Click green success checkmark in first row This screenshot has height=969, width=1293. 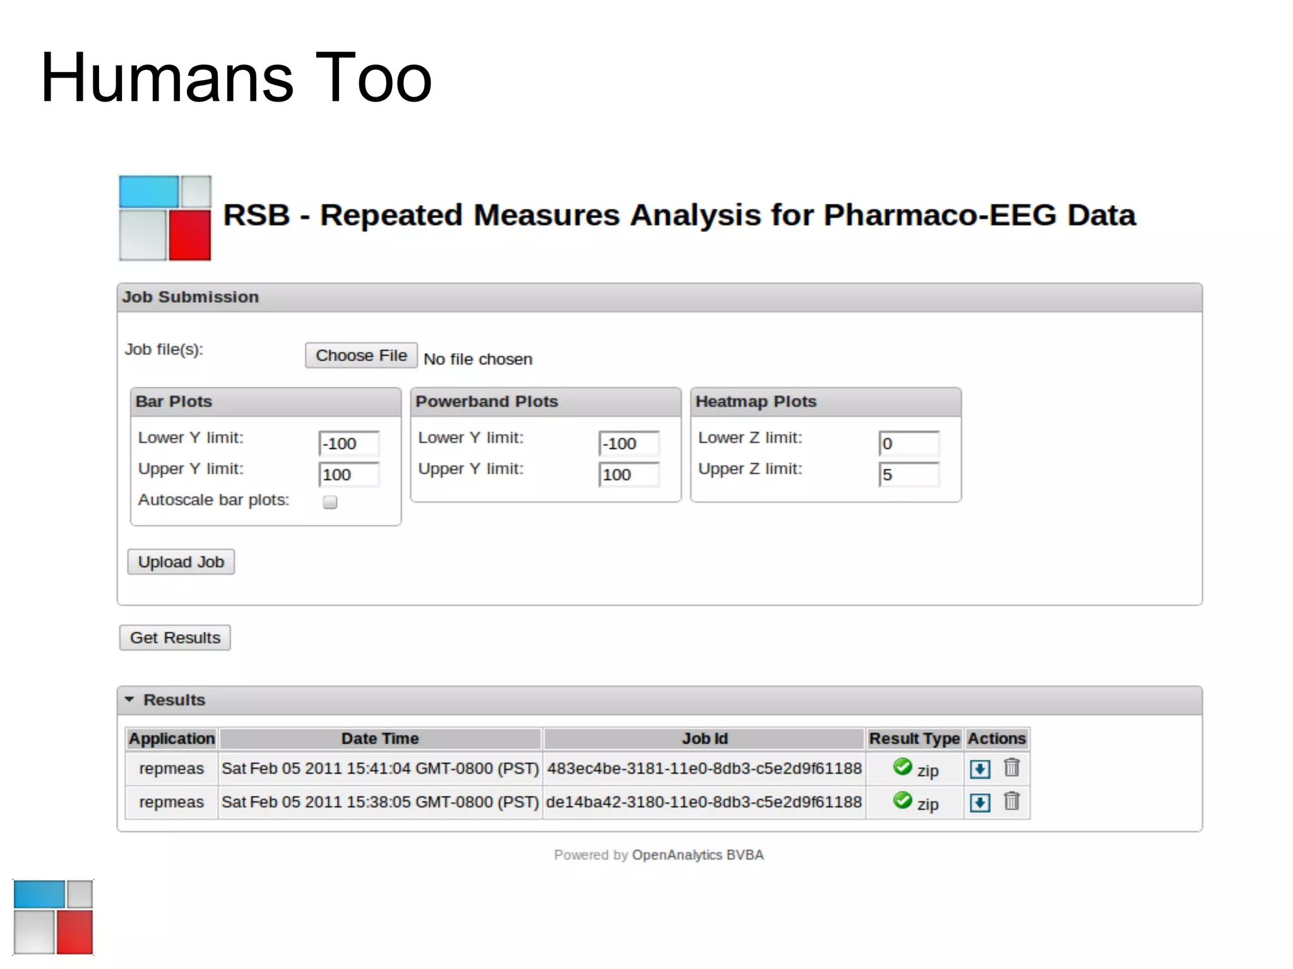click(902, 766)
